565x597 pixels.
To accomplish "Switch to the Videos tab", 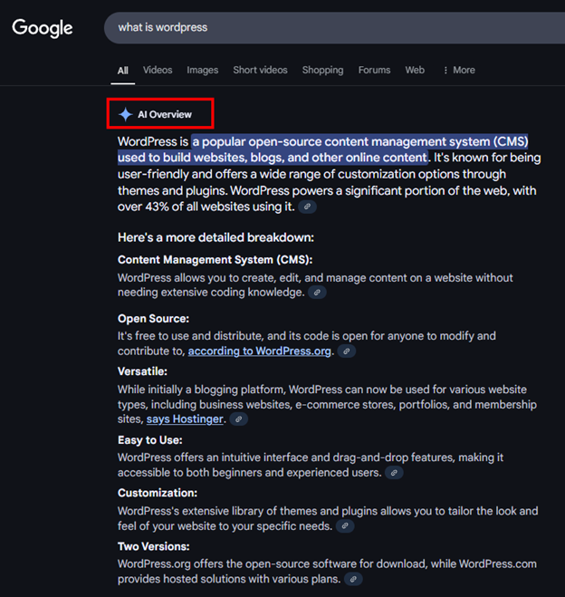I will pyautogui.click(x=158, y=70).
